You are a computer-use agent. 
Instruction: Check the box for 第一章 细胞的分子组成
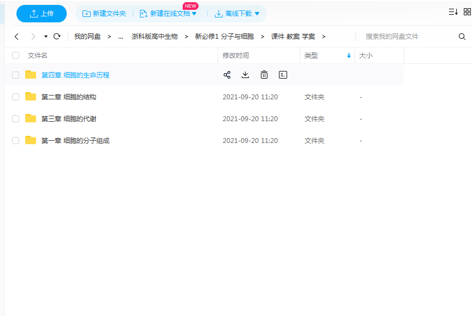tap(16, 141)
